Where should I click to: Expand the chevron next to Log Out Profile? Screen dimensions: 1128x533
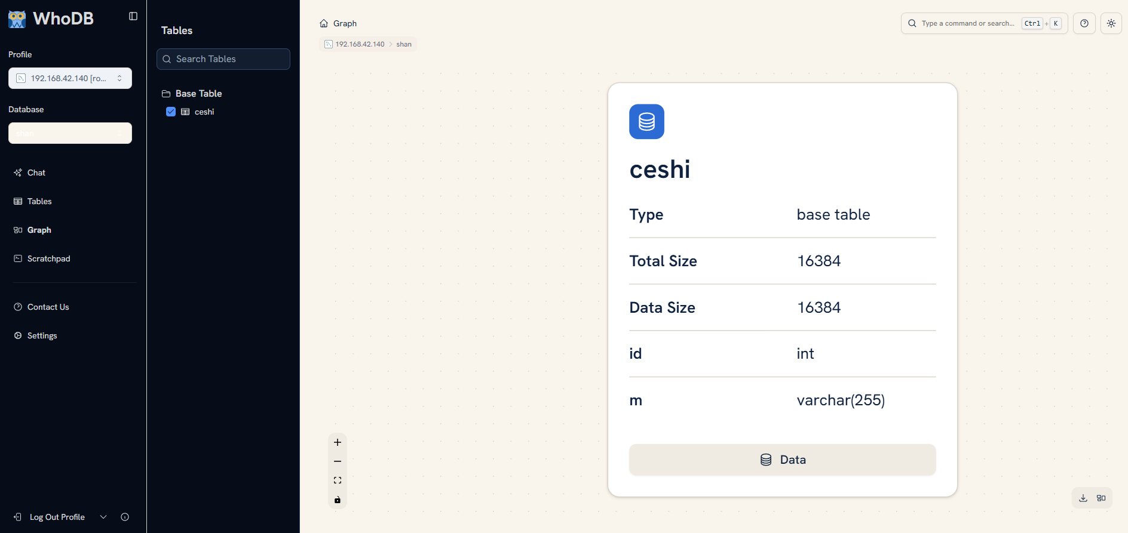[x=103, y=517]
